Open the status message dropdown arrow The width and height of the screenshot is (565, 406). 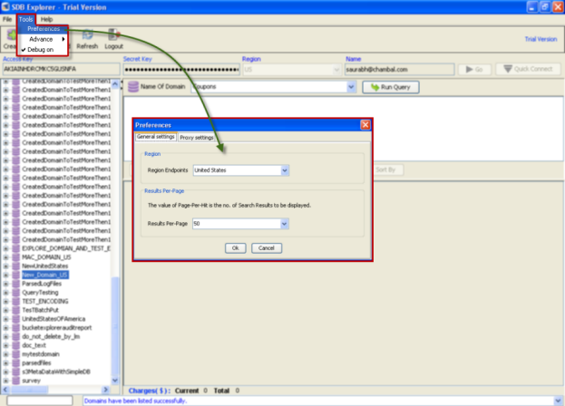click(x=558, y=401)
